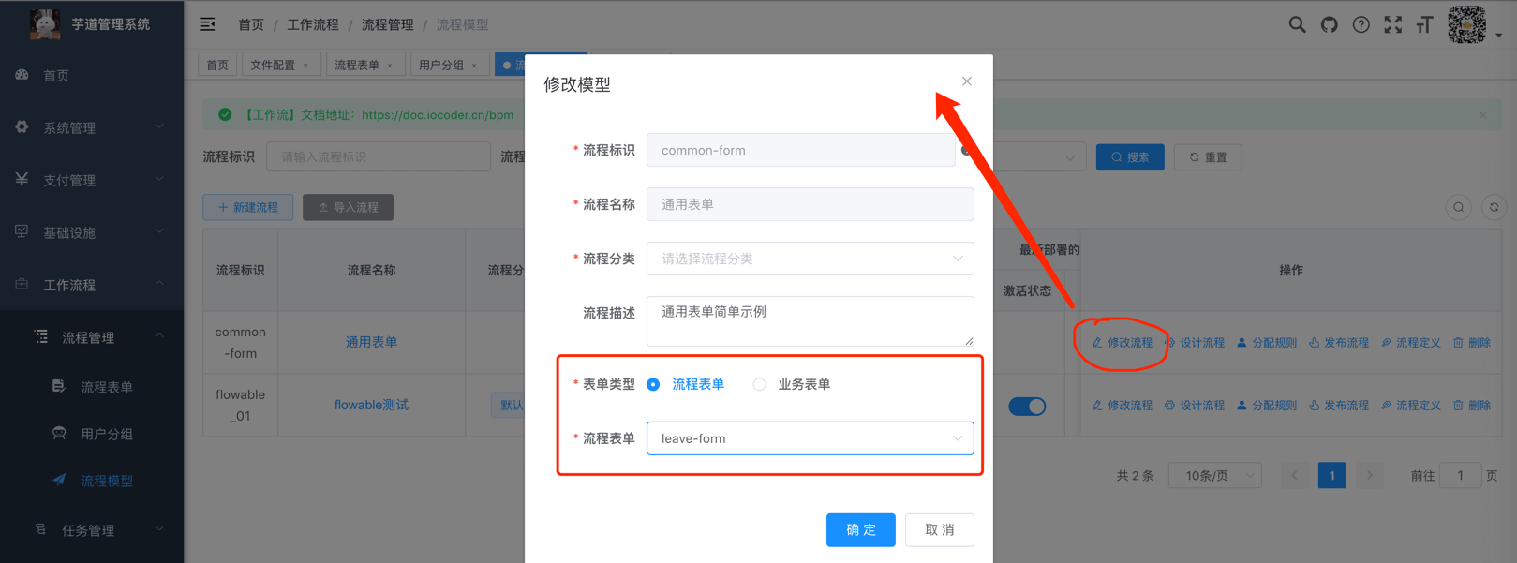Click the search magnifier icon in header

1297,25
